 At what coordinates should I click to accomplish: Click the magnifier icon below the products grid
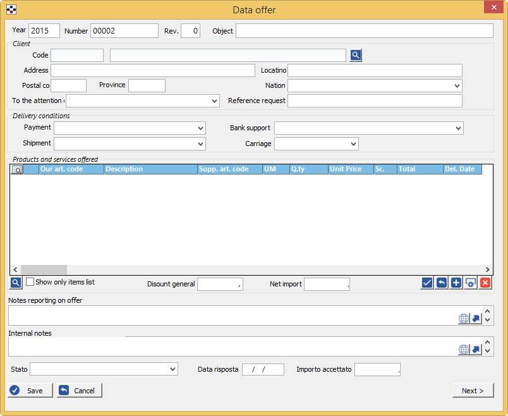(x=16, y=283)
